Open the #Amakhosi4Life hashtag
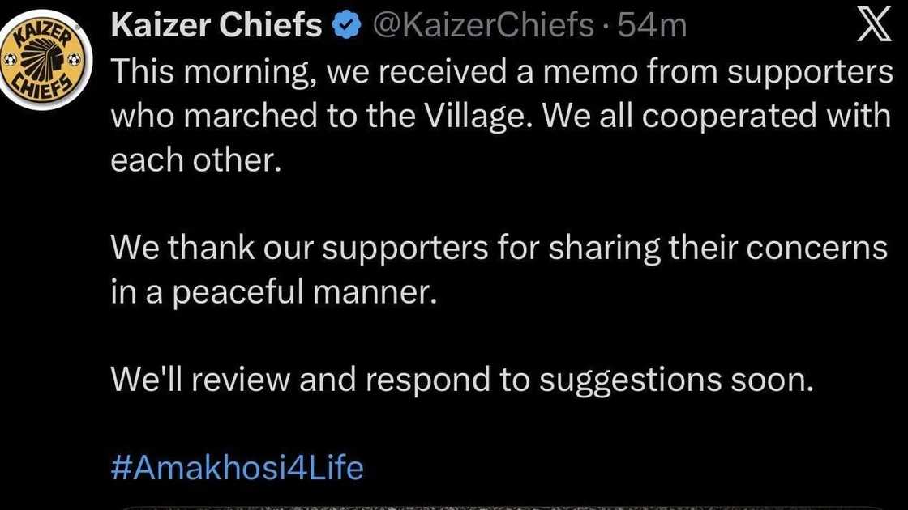This screenshot has height=510, width=908. [x=237, y=467]
